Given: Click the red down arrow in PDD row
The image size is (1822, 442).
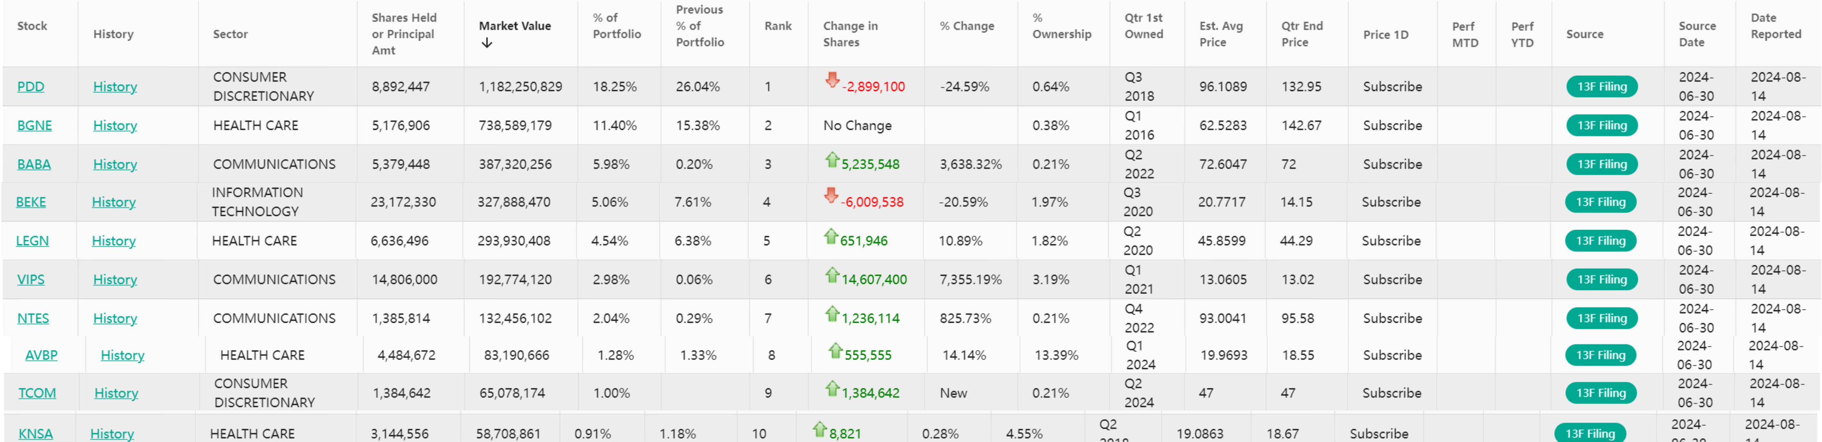Looking at the screenshot, I should click(832, 80).
